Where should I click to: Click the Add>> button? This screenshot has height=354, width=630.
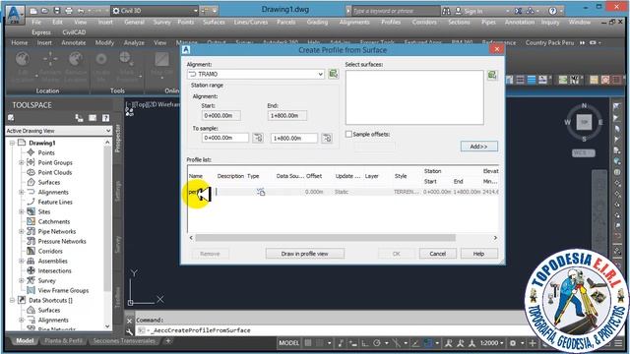tap(479, 147)
